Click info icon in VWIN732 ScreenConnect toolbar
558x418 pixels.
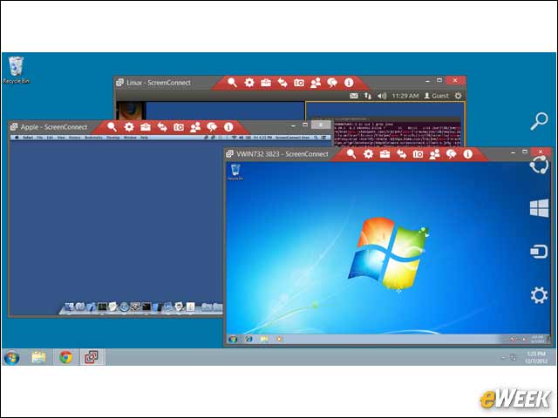(x=467, y=154)
